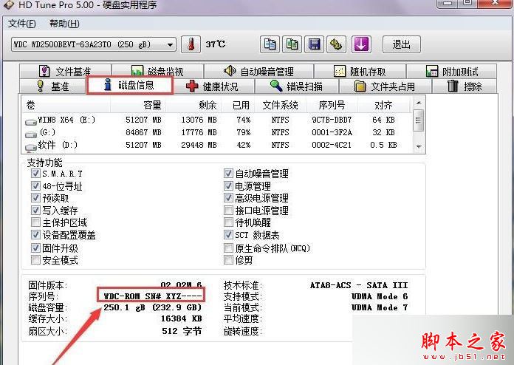Toggle the 安全模式 checkbox
This screenshot has width=514, height=365.
click(35, 260)
